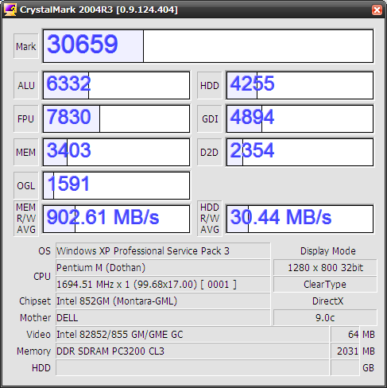The width and height of the screenshot is (387, 388).
Task: Click the video memory size 64
Action: [x=345, y=334]
